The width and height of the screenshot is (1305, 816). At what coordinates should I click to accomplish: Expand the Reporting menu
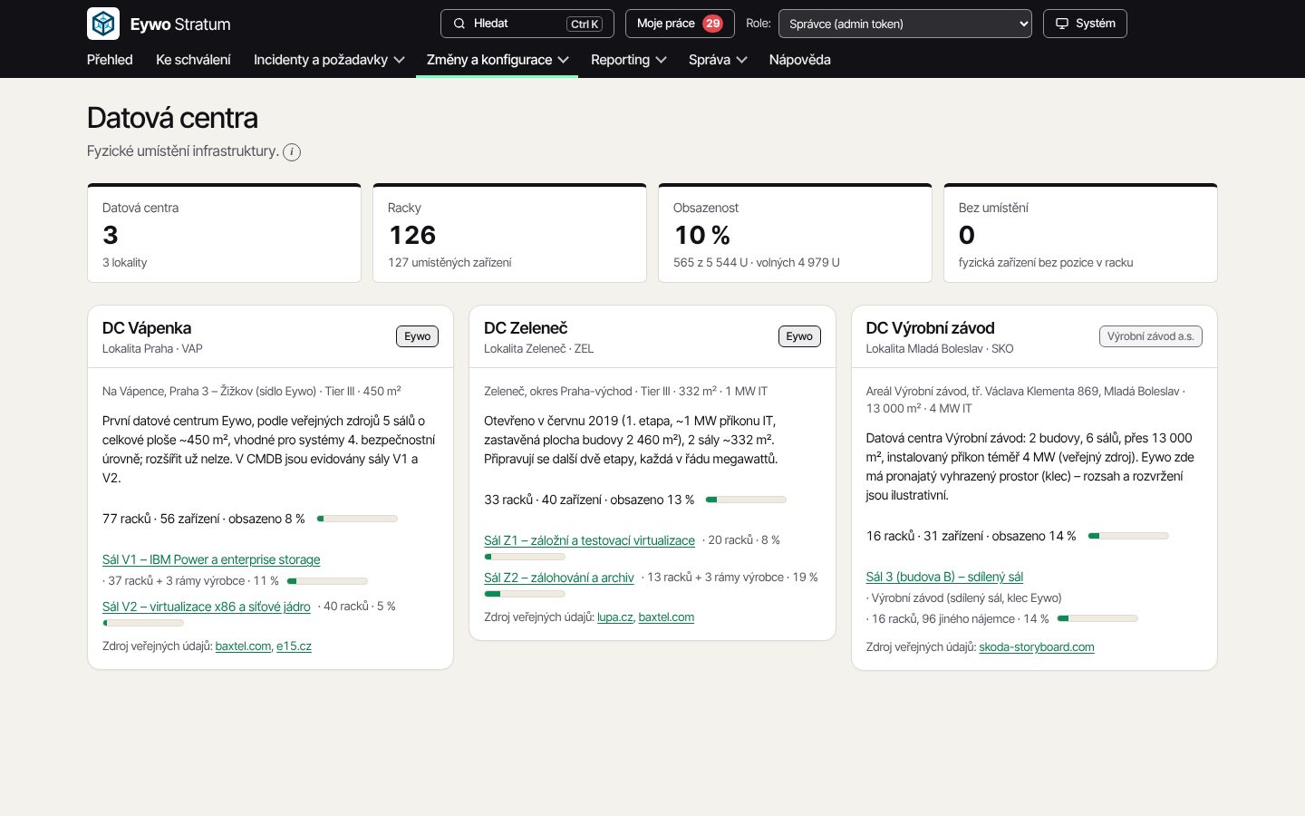(x=629, y=60)
